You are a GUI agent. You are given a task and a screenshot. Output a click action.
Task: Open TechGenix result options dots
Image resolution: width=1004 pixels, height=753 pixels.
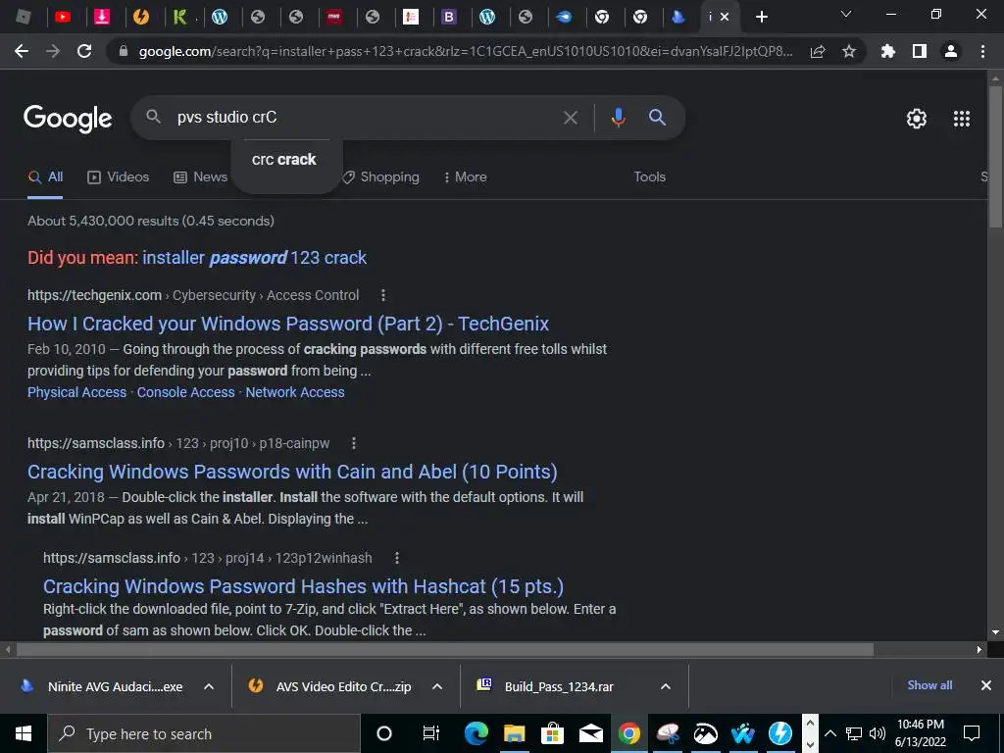click(x=383, y=295)
